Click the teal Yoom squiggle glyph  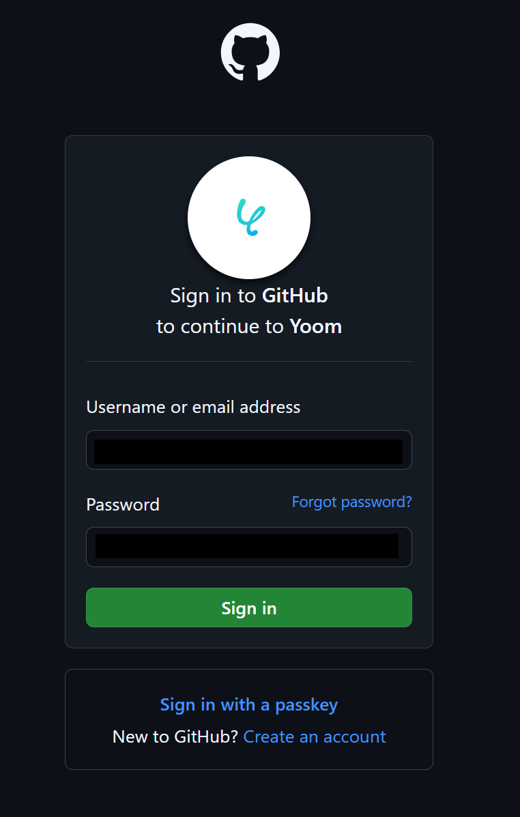coord(250,217)
